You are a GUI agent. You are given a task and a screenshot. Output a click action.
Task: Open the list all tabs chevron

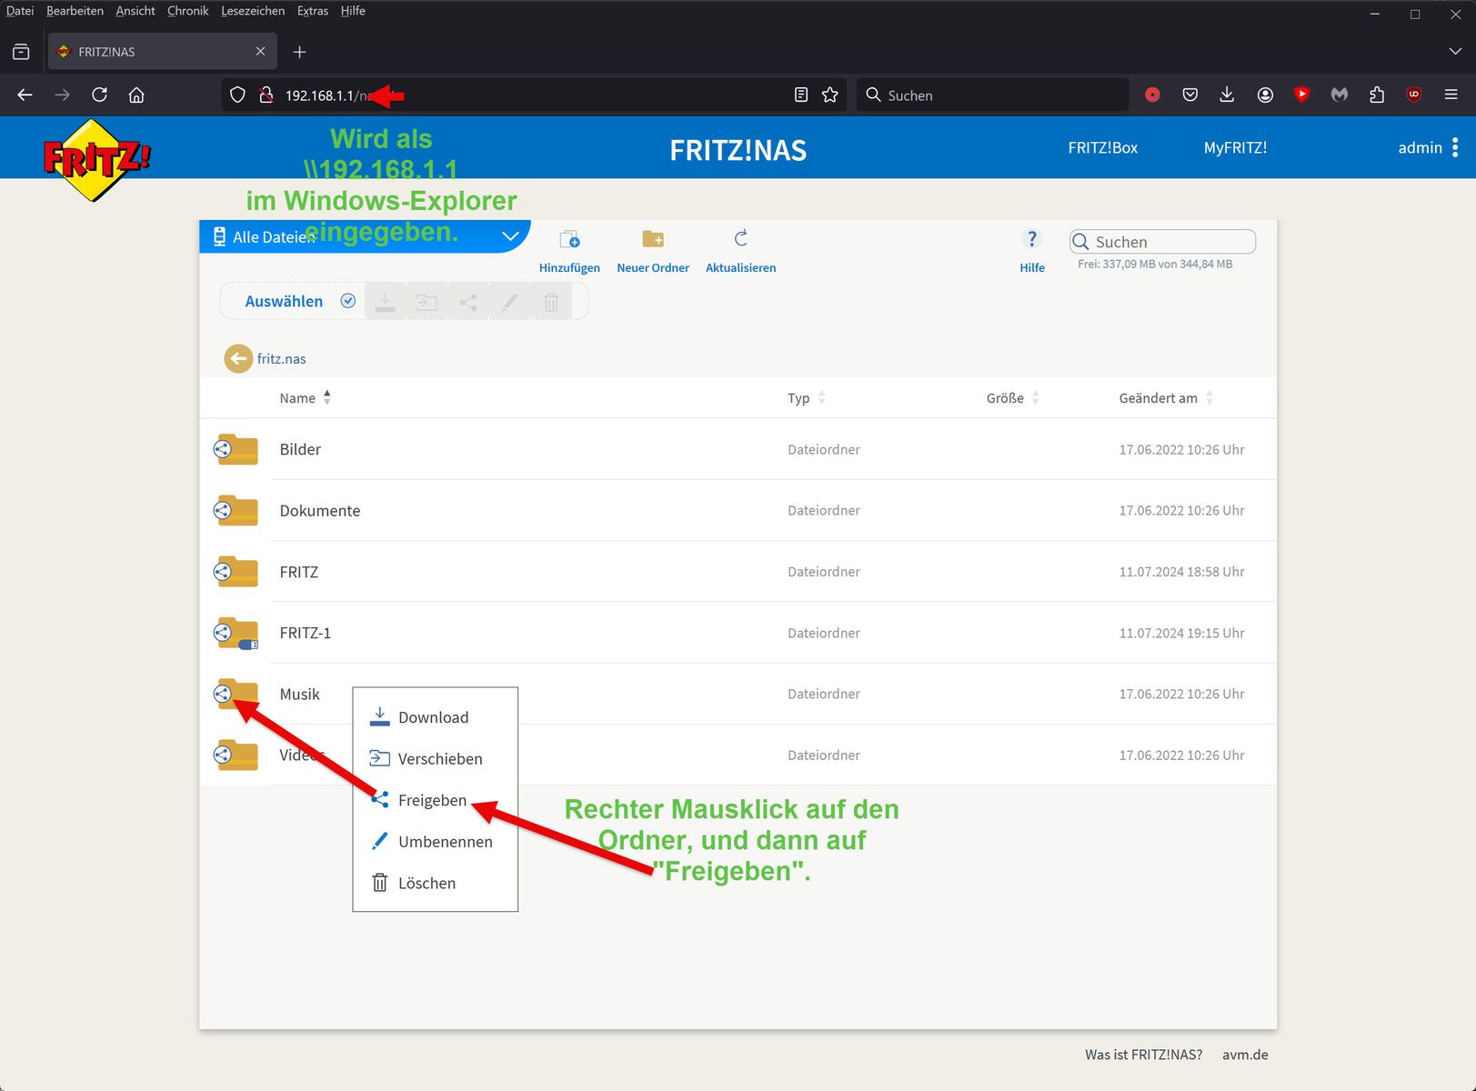pos(1455,52)
